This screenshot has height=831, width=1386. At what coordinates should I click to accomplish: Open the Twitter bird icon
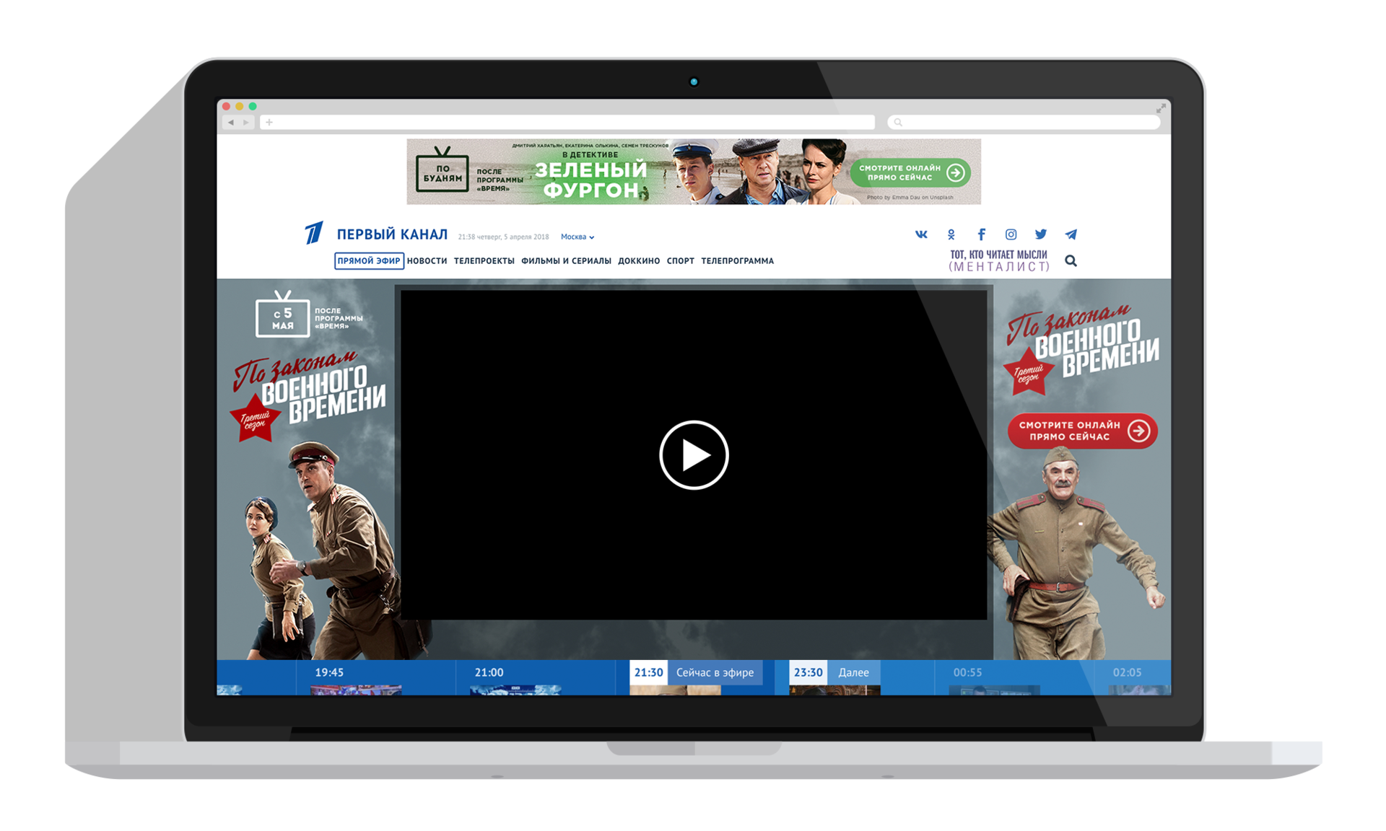coord(1040,234)
